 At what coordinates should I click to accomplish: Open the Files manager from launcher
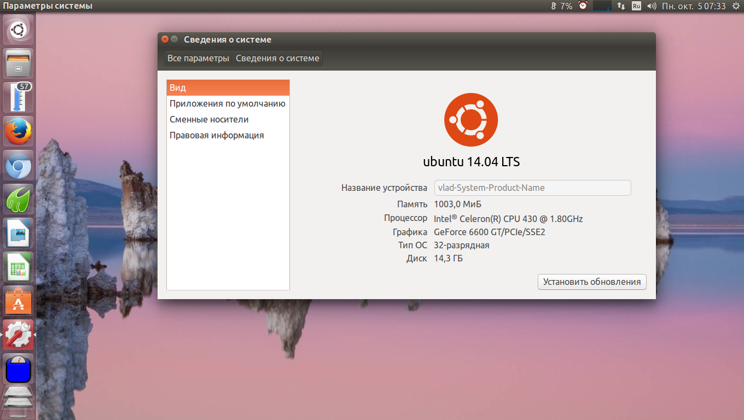pyautogui.click(x=19, y=63)
